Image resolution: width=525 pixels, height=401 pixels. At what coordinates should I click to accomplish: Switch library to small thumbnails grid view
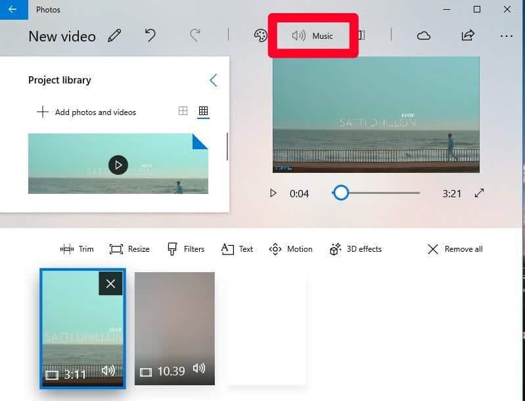pos(203,111)
